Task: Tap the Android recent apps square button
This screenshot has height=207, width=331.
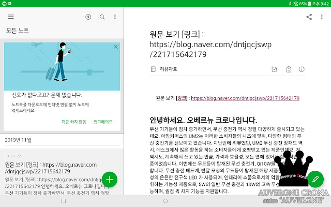Action: pos(63,201)
